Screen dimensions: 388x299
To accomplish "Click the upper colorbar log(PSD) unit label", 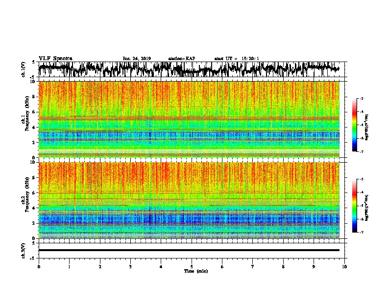I will pos(367,128).
